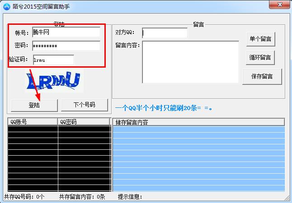Close the 陌兮2015空间留言助手 window
Viewport: 292px width, 203px height.
pos(279,5)
